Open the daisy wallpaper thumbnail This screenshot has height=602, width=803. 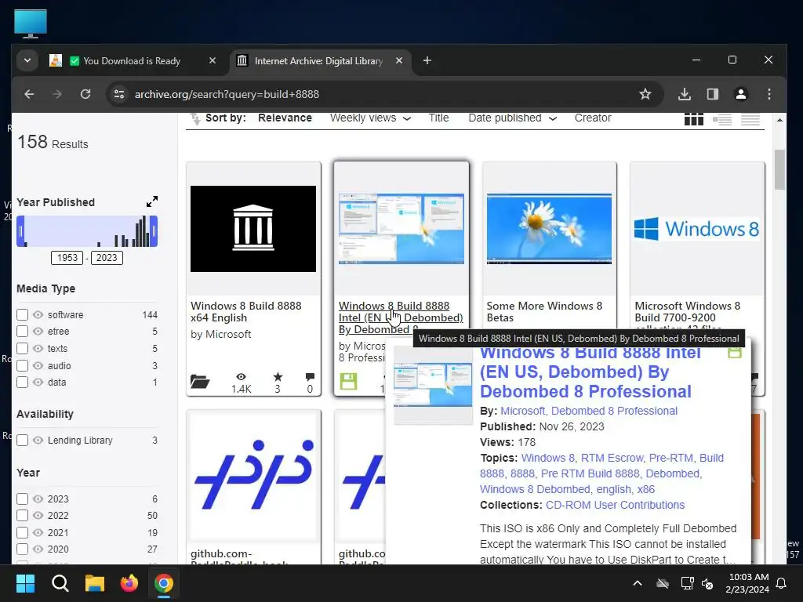click(x=549, y=229)
